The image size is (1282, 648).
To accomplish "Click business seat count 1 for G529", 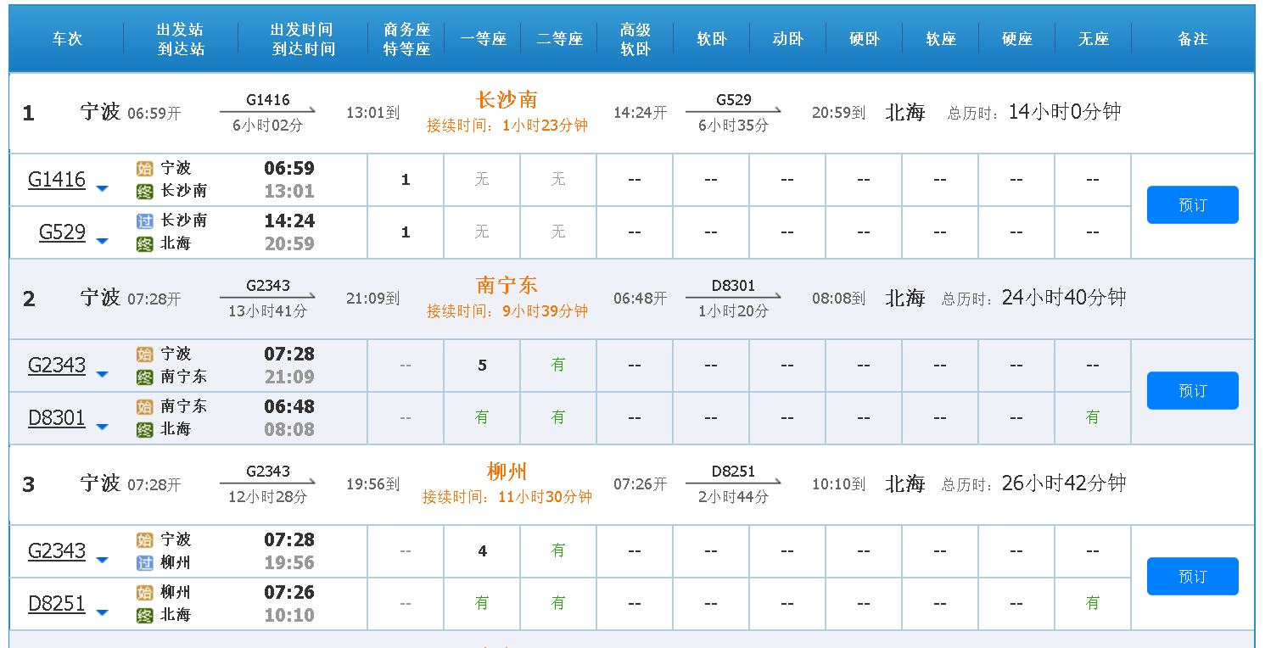I will click(406, 232).
